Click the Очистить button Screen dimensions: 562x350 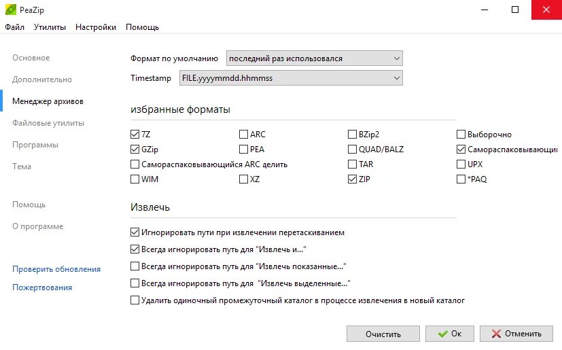point(383,334)
